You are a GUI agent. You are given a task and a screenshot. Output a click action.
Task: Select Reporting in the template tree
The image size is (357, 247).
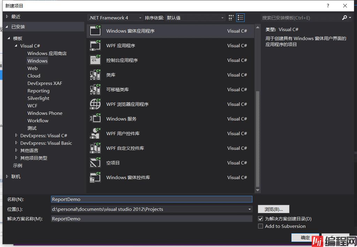point(38,91)
